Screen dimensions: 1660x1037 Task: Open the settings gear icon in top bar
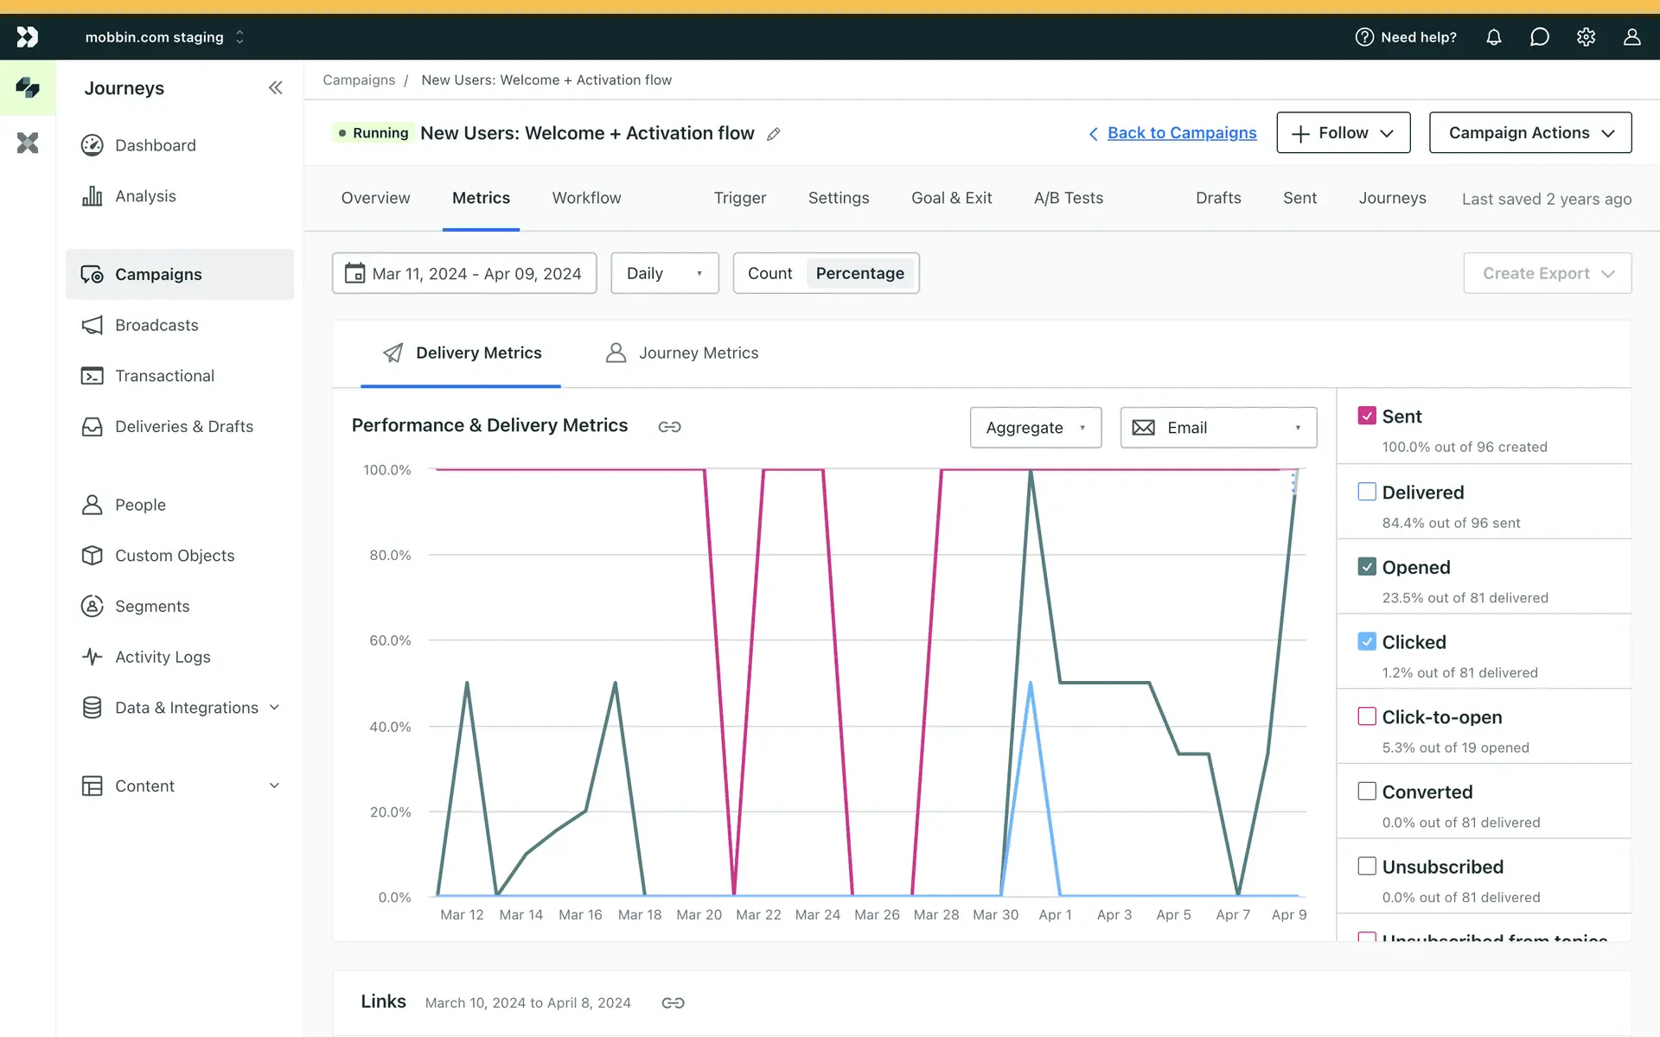(1586, 37)
